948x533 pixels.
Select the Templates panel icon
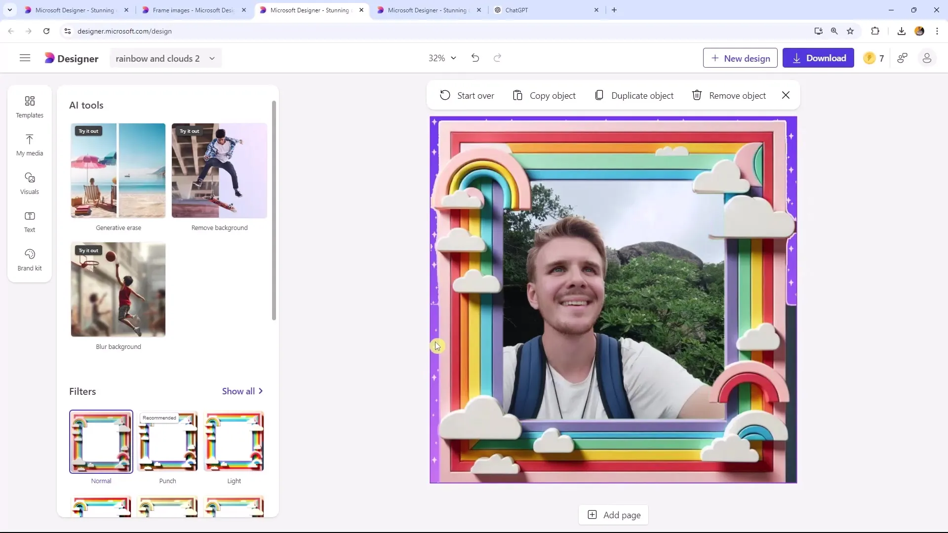click(x=29, y=106)
